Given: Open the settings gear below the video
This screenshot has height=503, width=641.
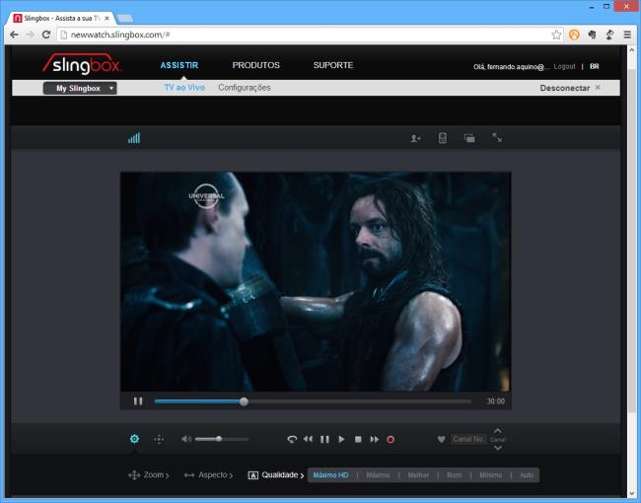Looking at the screenshot, I should (x=134, y=439).
